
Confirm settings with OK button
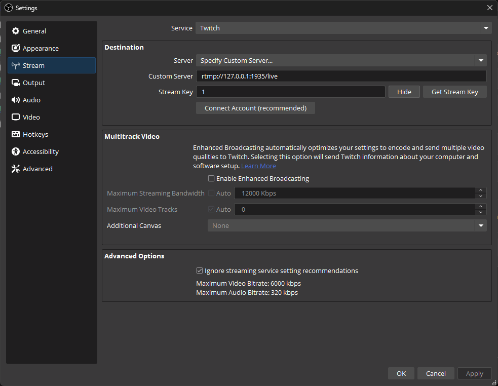click(401, 374)
